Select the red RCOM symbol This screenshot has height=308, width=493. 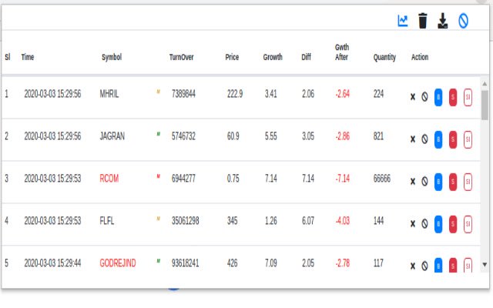(x=109, y=179)
